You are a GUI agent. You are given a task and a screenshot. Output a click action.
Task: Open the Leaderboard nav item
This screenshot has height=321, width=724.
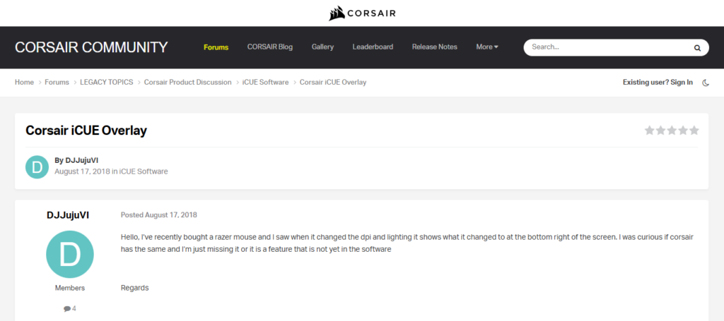coord(373,47)
